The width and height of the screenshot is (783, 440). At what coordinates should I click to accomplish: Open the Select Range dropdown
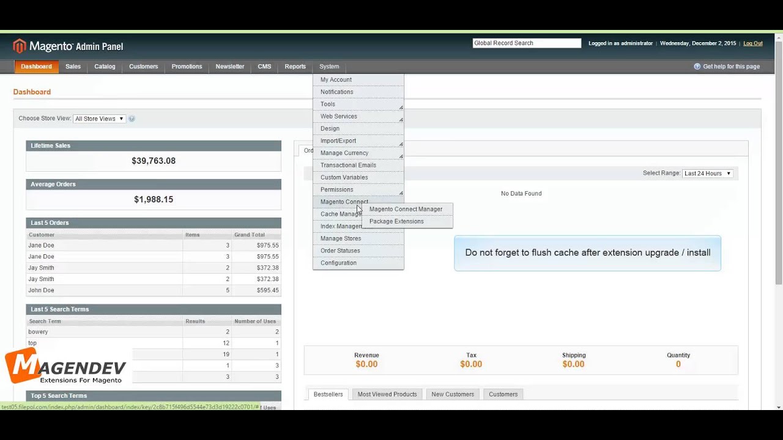click(708, 174)
